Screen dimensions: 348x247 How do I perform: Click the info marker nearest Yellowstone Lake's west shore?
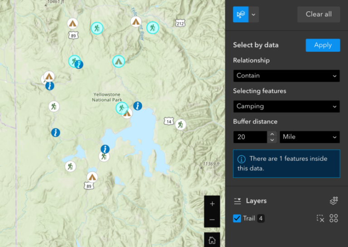click(x=105, y=149)
